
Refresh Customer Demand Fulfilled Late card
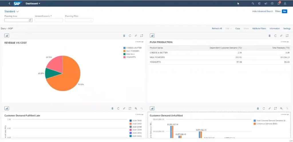click(x=118, y=109)
